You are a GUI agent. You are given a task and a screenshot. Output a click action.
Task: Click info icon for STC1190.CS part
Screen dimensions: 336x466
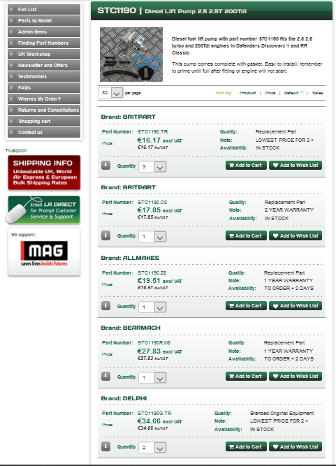pyautogui.click(x=105, y=235)
